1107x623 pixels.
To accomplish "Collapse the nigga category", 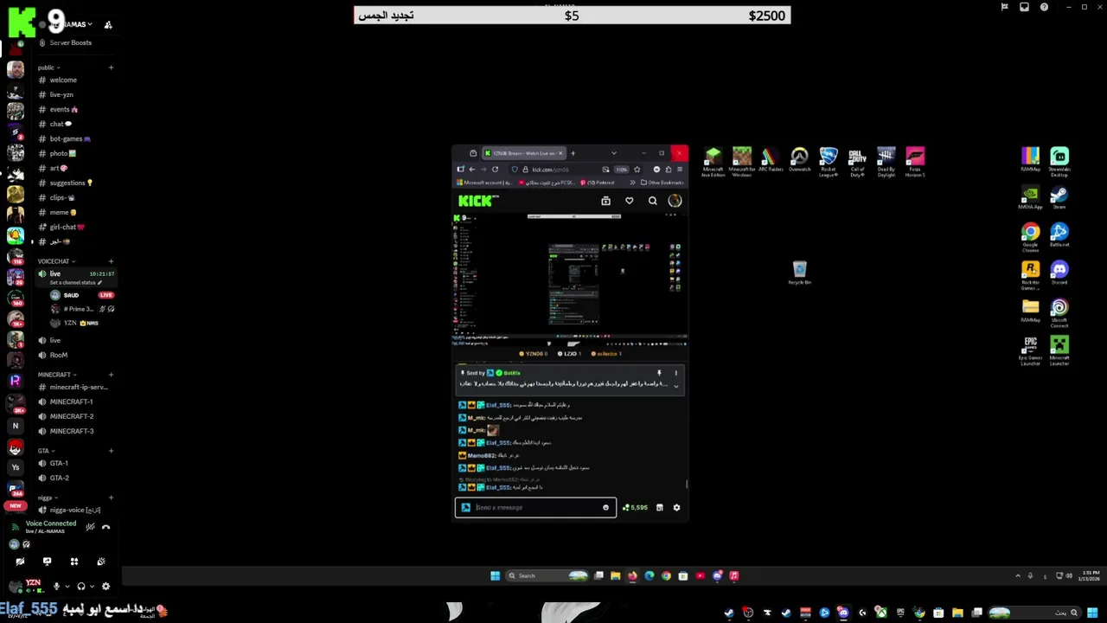I will (x=48, y=498).
